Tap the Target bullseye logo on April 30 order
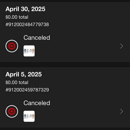 (x=12, y=46)
